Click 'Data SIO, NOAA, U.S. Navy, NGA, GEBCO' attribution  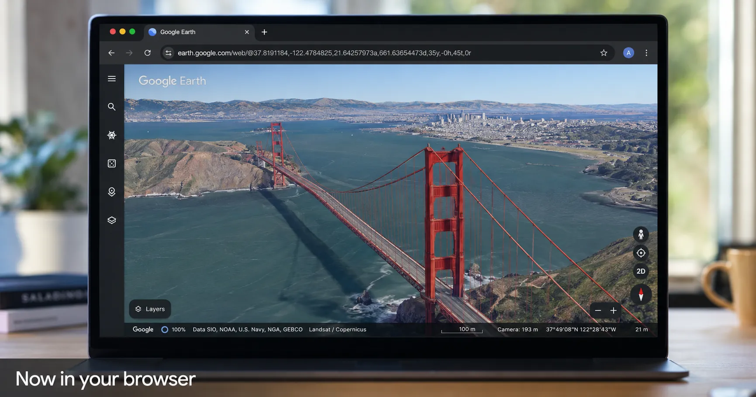click(248, 330)
